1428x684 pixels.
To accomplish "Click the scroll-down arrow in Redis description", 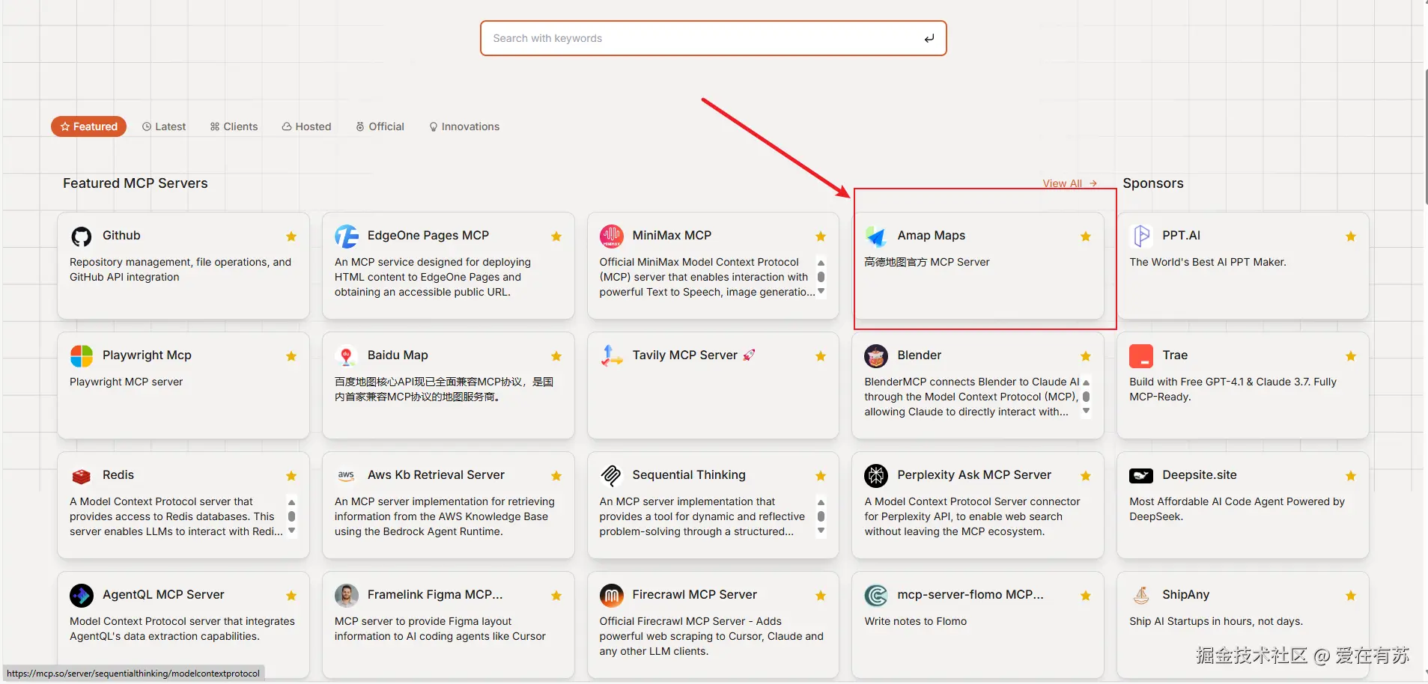I will tap(292, 531).
